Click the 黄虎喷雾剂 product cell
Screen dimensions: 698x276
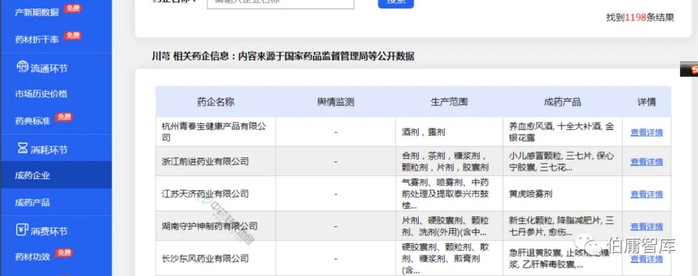(x=563, y=193)
